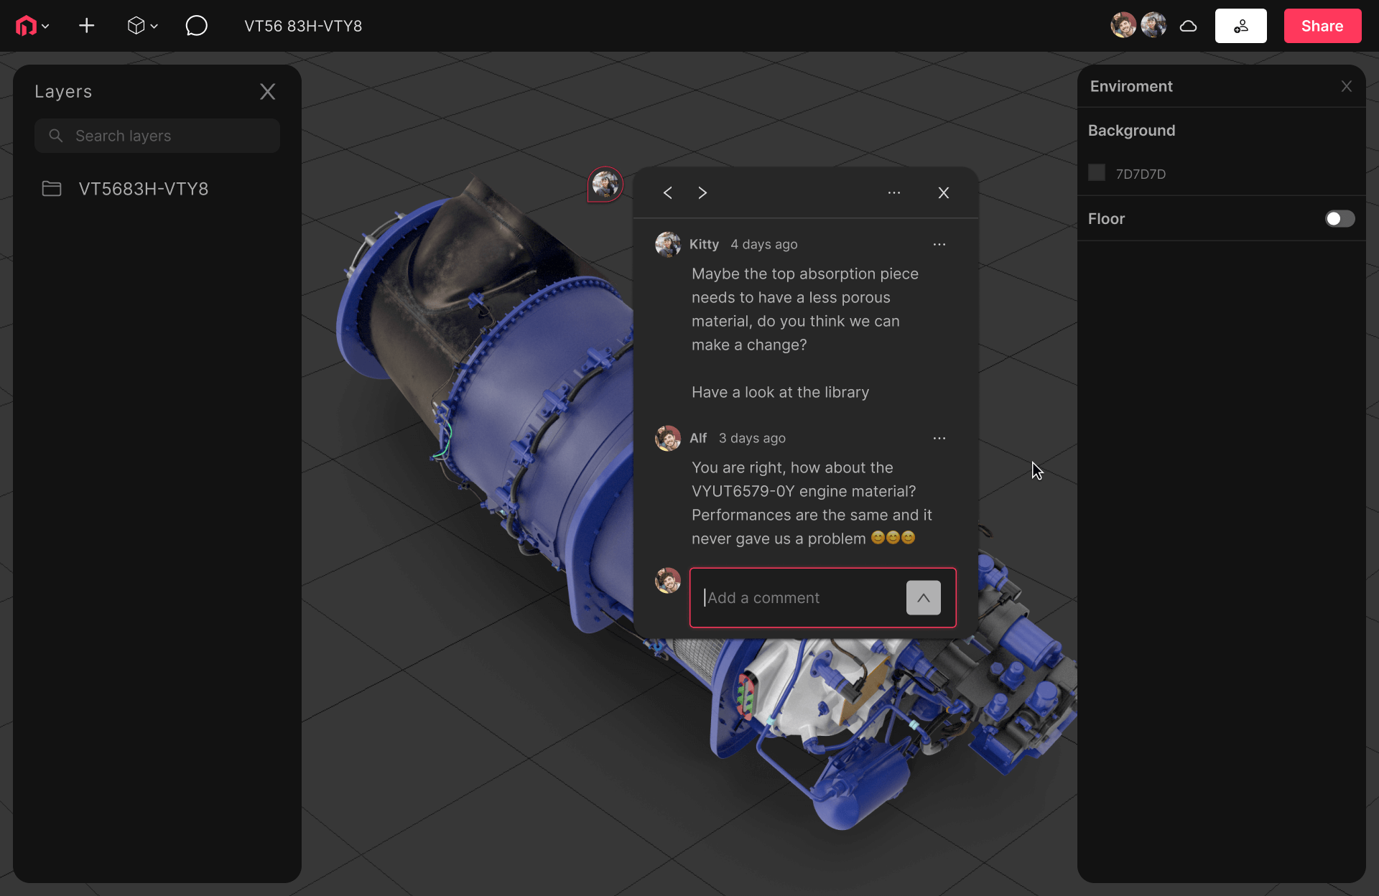This screenshot has height=896, width=1379.
Task: Expand the dropdown beside the cube icon
Action: pos(153,26)
